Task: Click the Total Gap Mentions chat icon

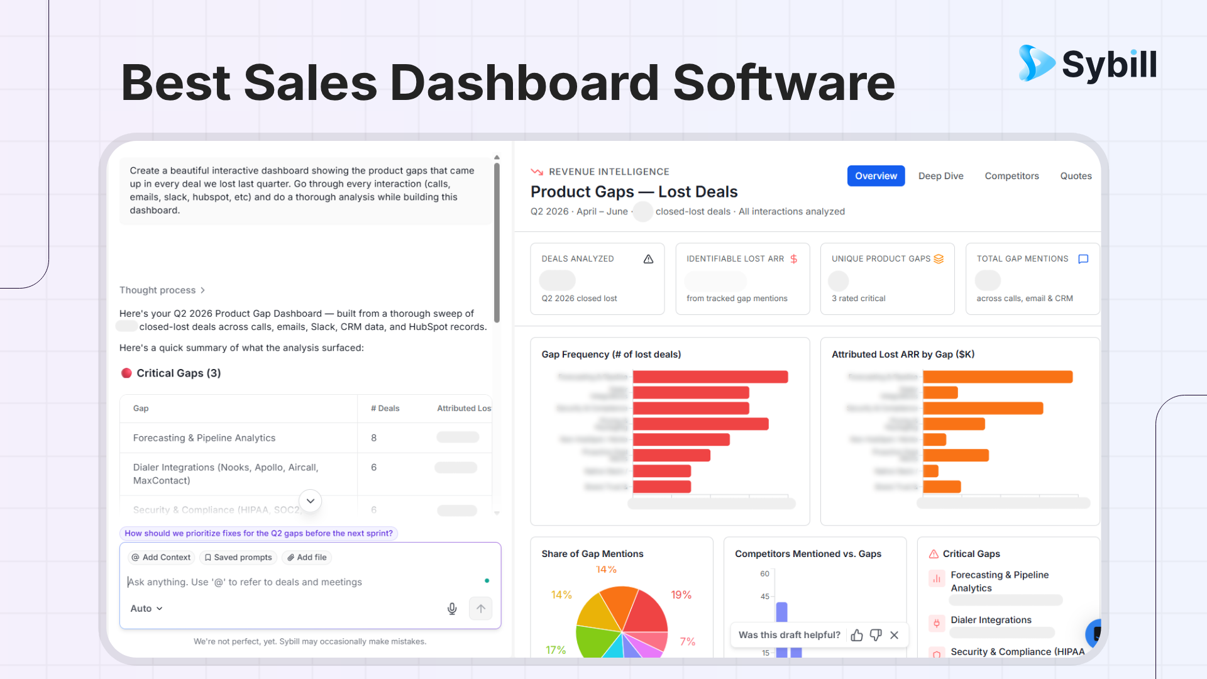Action: click(x=1083, y=259)
